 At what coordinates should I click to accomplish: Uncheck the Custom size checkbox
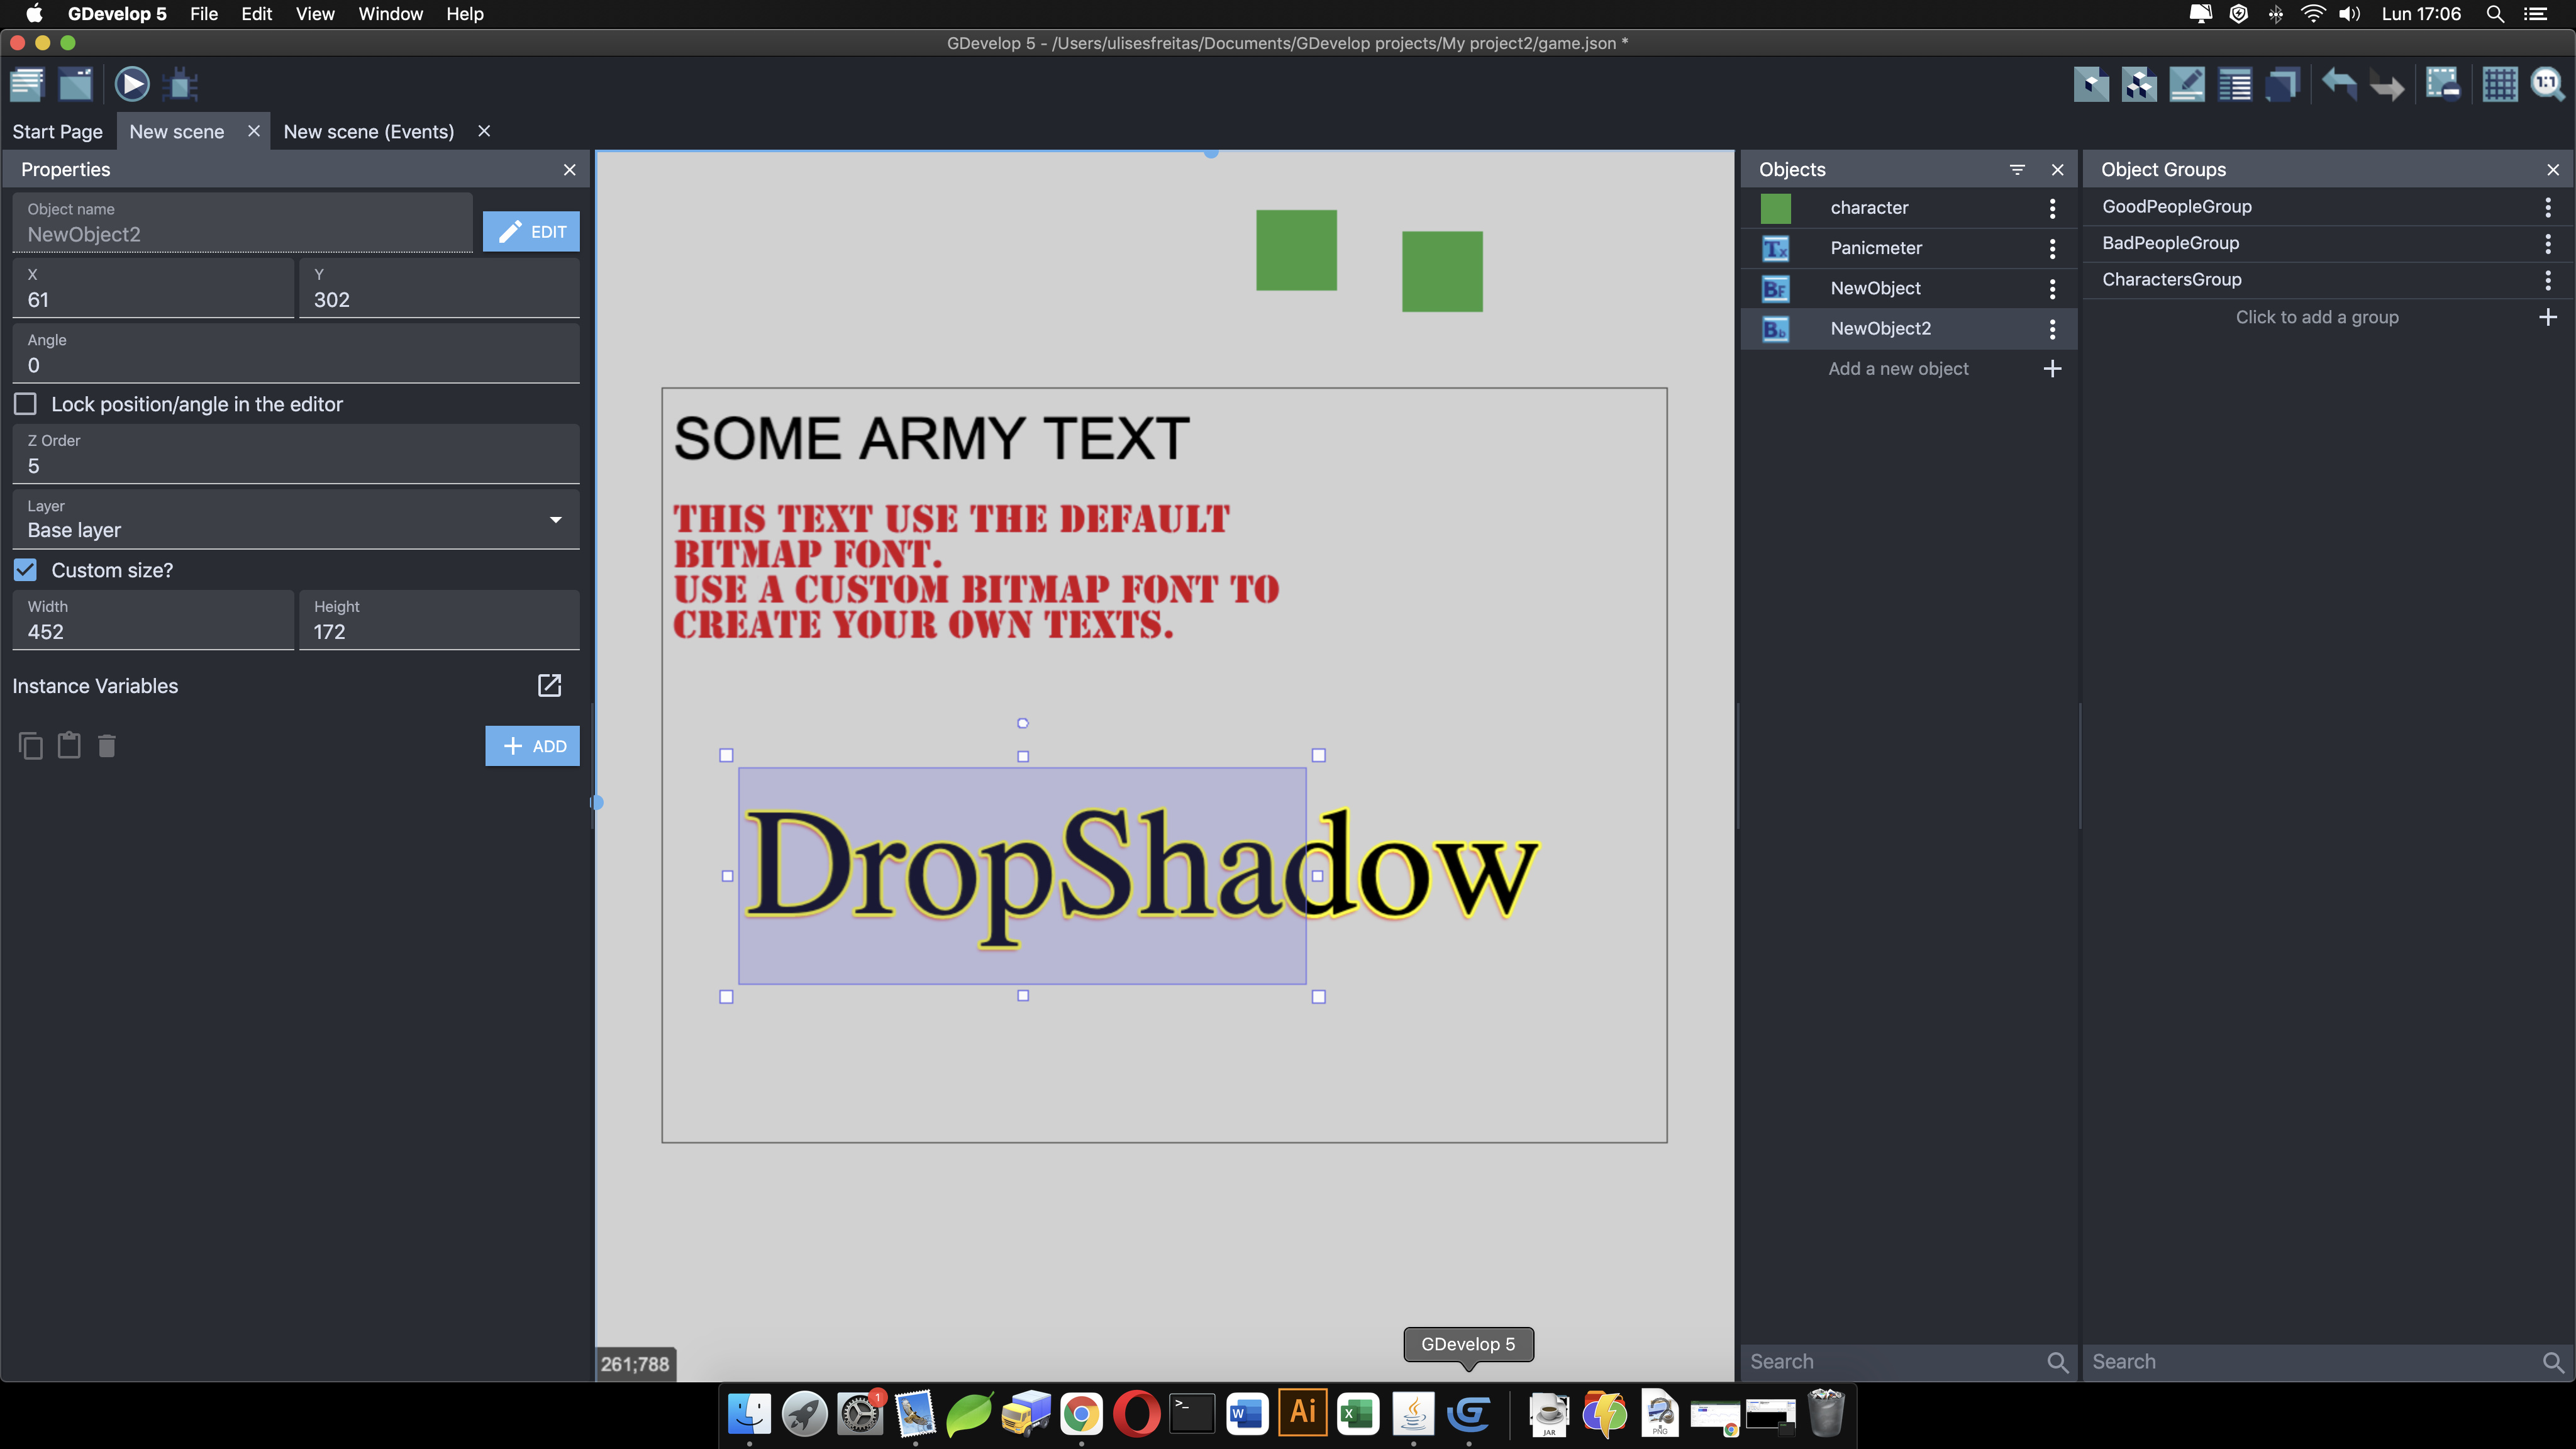25,569
